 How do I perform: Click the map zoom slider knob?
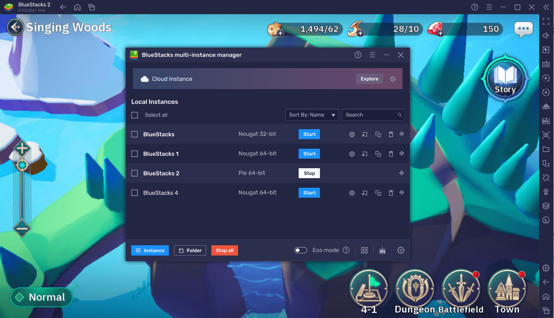22,165
